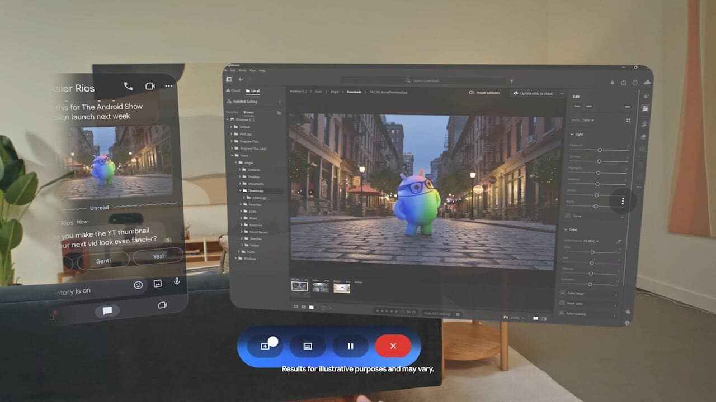Start a voice call with the contact
This screenshot has height=402, width=716.
point(128,86)
